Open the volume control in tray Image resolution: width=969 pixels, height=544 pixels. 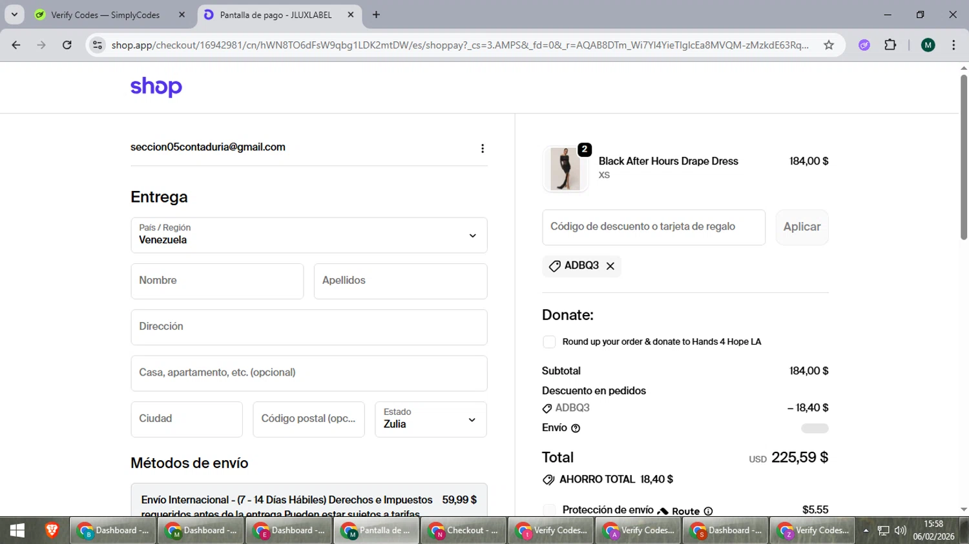pyautogui.click(x=901, y=530)
